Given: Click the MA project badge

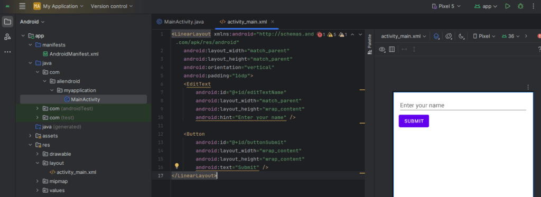Looking at the screenshot, I should [x=37, y=6].
